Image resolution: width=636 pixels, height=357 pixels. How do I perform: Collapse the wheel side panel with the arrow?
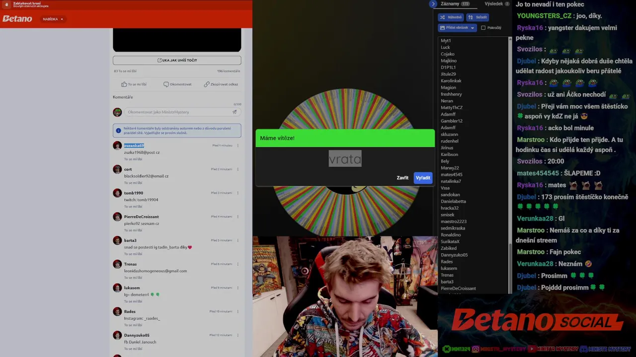tap(433, 4)
